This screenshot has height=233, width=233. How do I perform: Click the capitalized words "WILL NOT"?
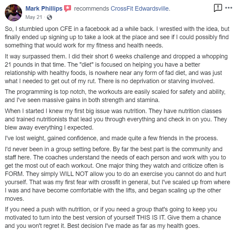pos(74,174)
